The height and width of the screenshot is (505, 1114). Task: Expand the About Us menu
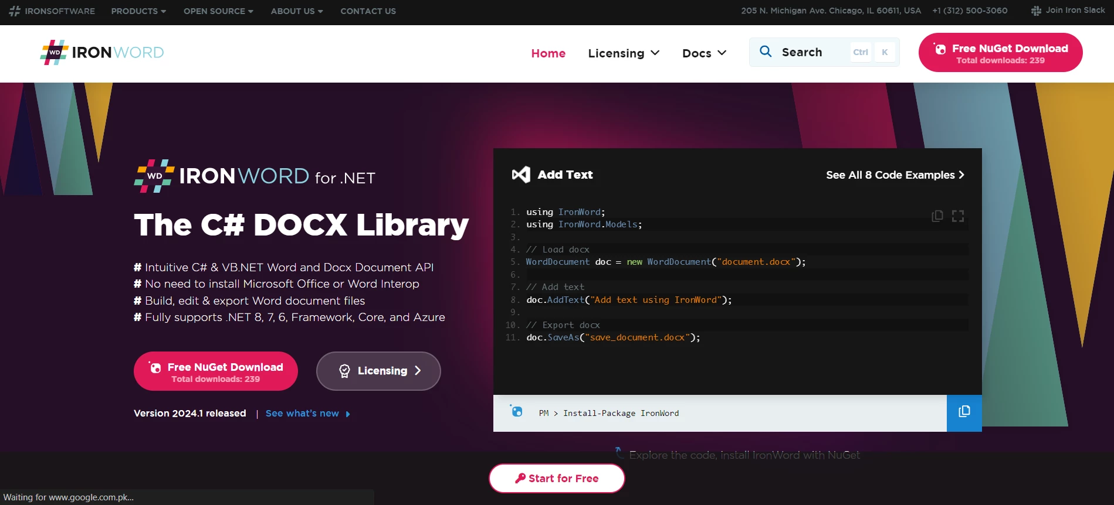pyautogui.click(x=297, y=11)
